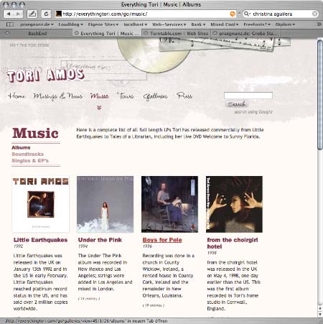This screenshot has width=323, height=324.
Task: Click the address bar URL field
Action: (x=146, y=14)
